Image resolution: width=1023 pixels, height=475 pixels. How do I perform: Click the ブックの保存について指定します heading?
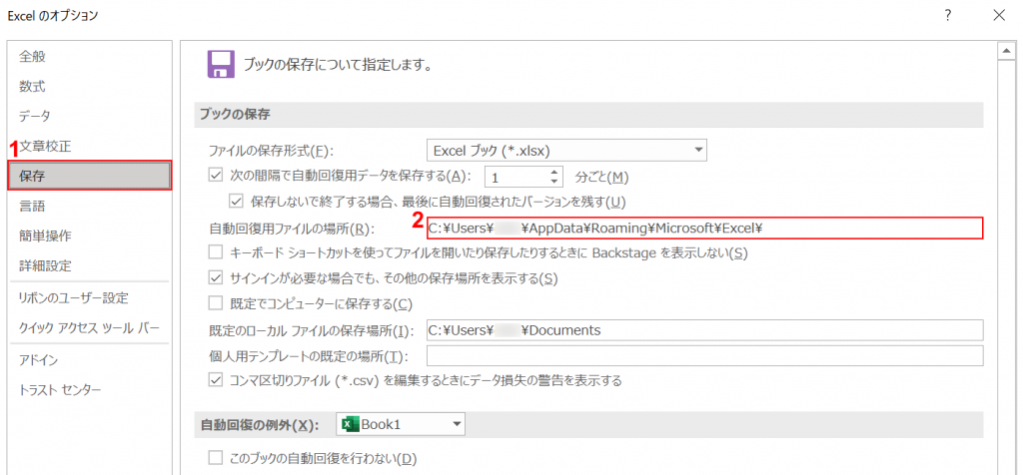coord(337,66)
